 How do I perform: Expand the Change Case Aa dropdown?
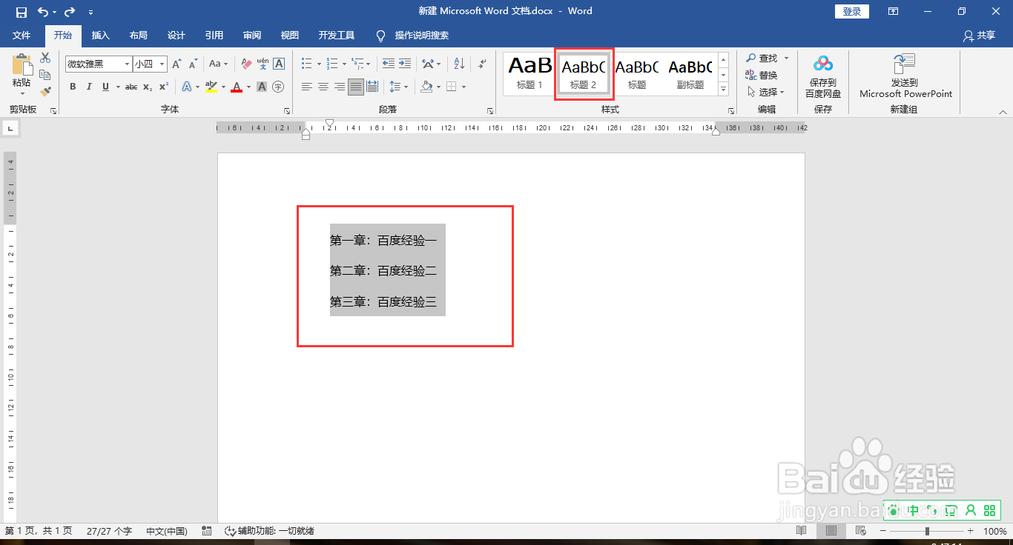click(x=219, y=64)
